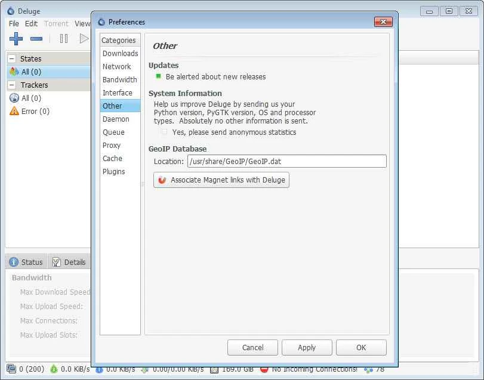Click the Apply button
This screenshot has height=380, width=484.
click(307, 348)
